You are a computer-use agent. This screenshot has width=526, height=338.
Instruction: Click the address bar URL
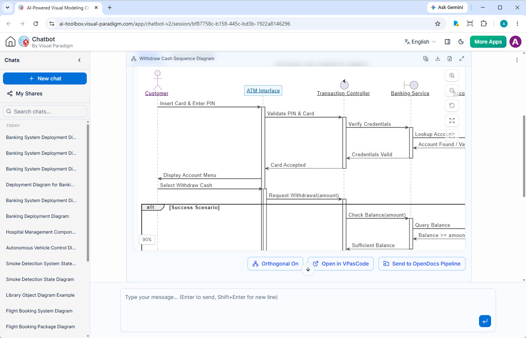175,24
